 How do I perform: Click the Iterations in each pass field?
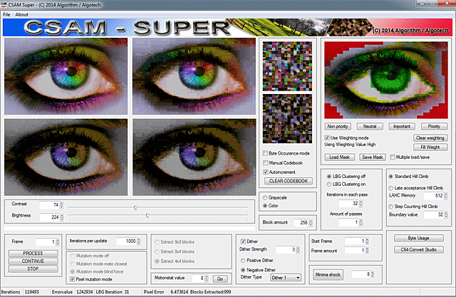coord(349,204)
